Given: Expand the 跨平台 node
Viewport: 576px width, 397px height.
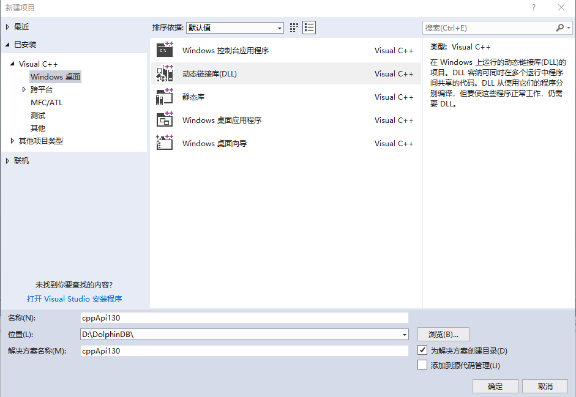Looking at the screenshot, I should (23, 89).
